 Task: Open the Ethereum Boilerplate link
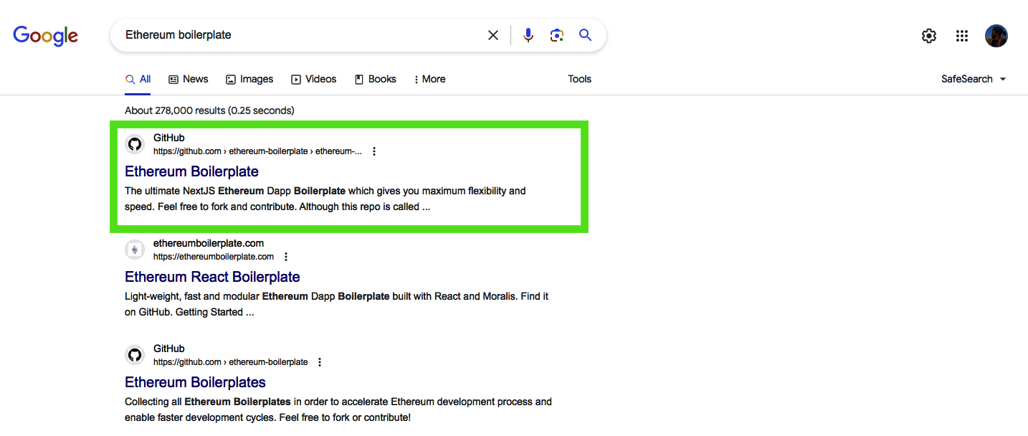(191, 171)
